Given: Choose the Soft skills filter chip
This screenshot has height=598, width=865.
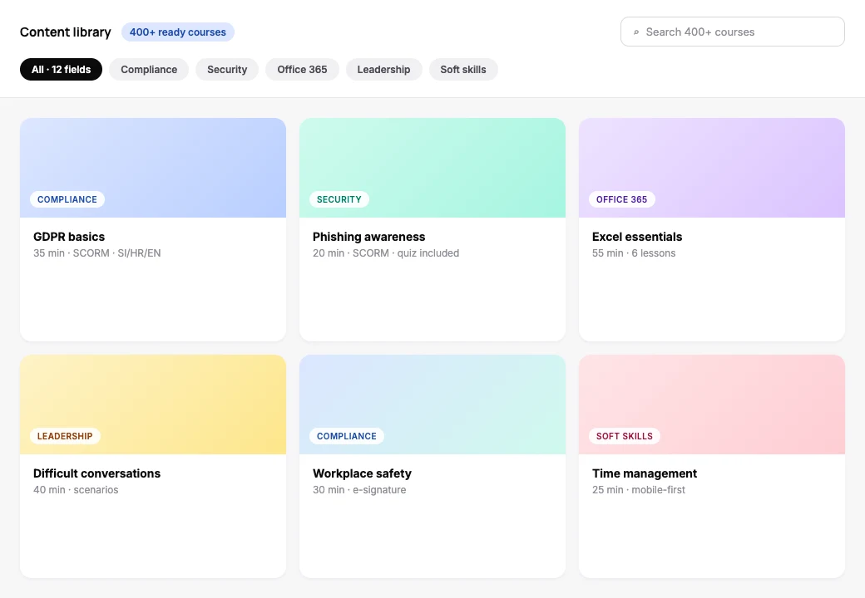Looking at the screenshot, I should [462, 70].
